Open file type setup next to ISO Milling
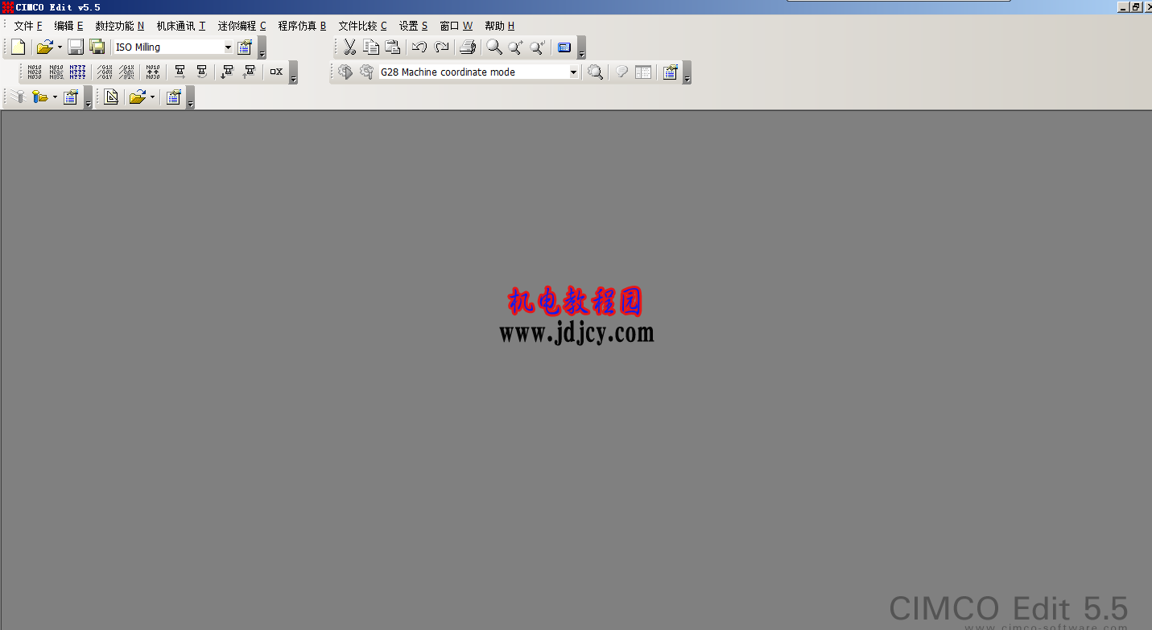This screenshot has width=1152, height=630. point(245,47)
